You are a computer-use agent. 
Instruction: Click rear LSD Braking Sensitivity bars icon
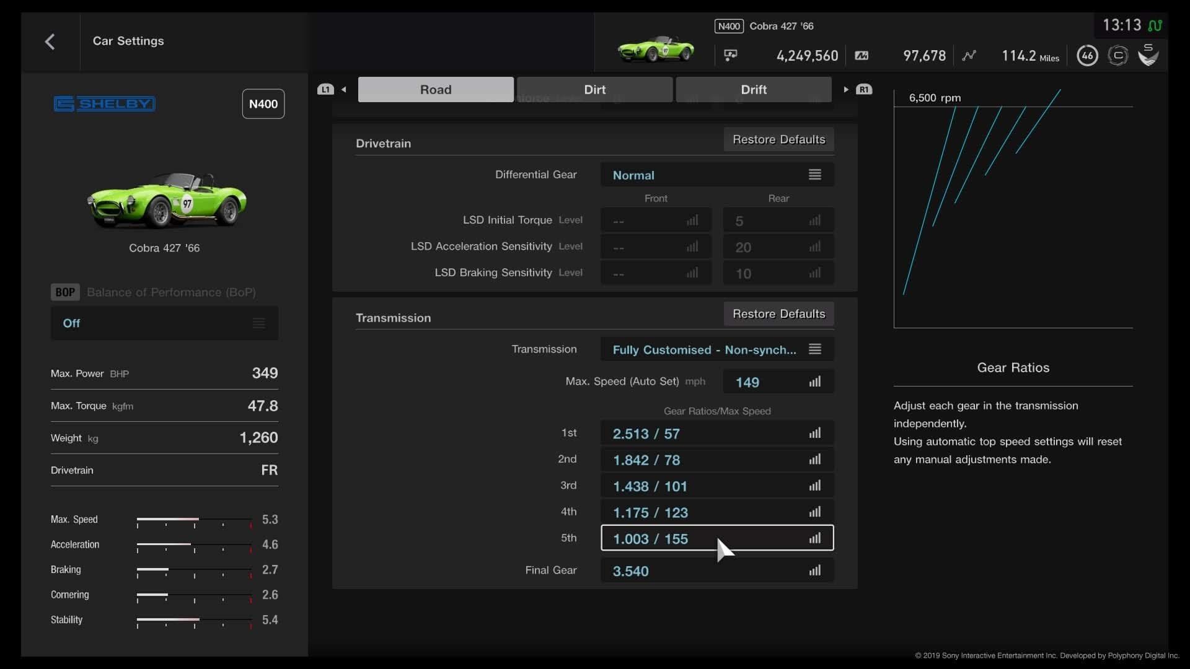(815, 273)
